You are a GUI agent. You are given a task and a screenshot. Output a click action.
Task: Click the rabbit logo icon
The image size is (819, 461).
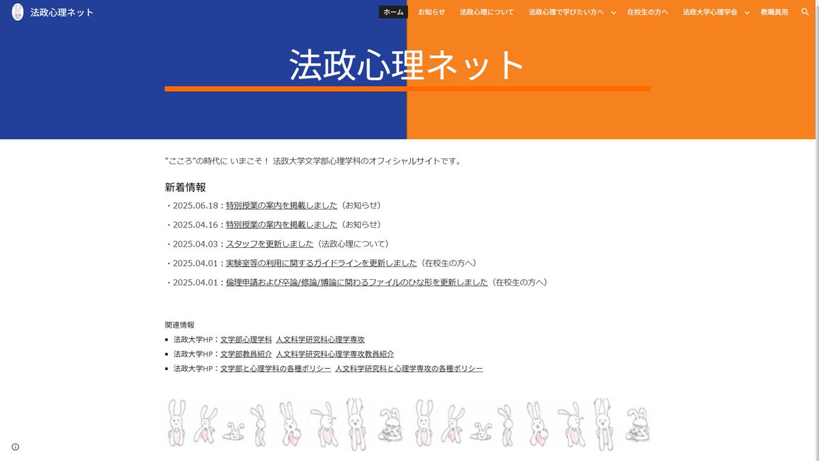[x=16, y=12]
